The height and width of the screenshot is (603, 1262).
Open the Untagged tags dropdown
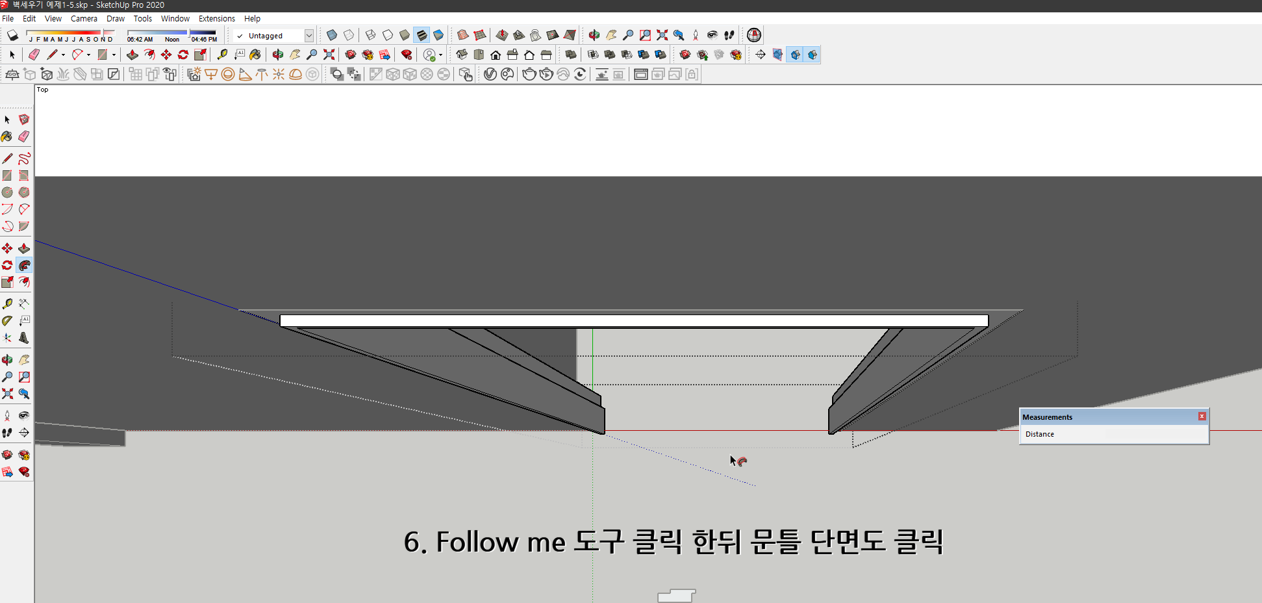310,35
